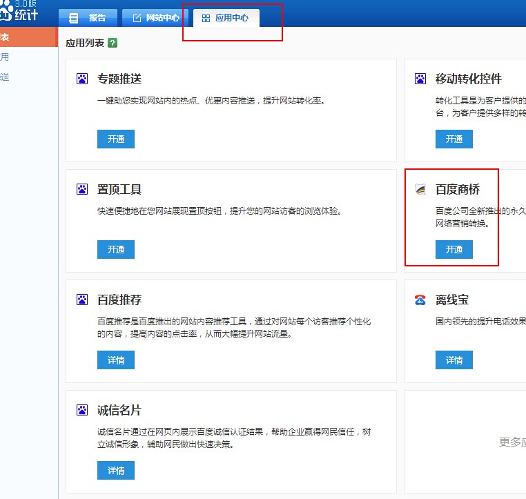526x499 pixels.
Task: Select the orange highlighted sidebar item
Action: [x=28, y=37]
